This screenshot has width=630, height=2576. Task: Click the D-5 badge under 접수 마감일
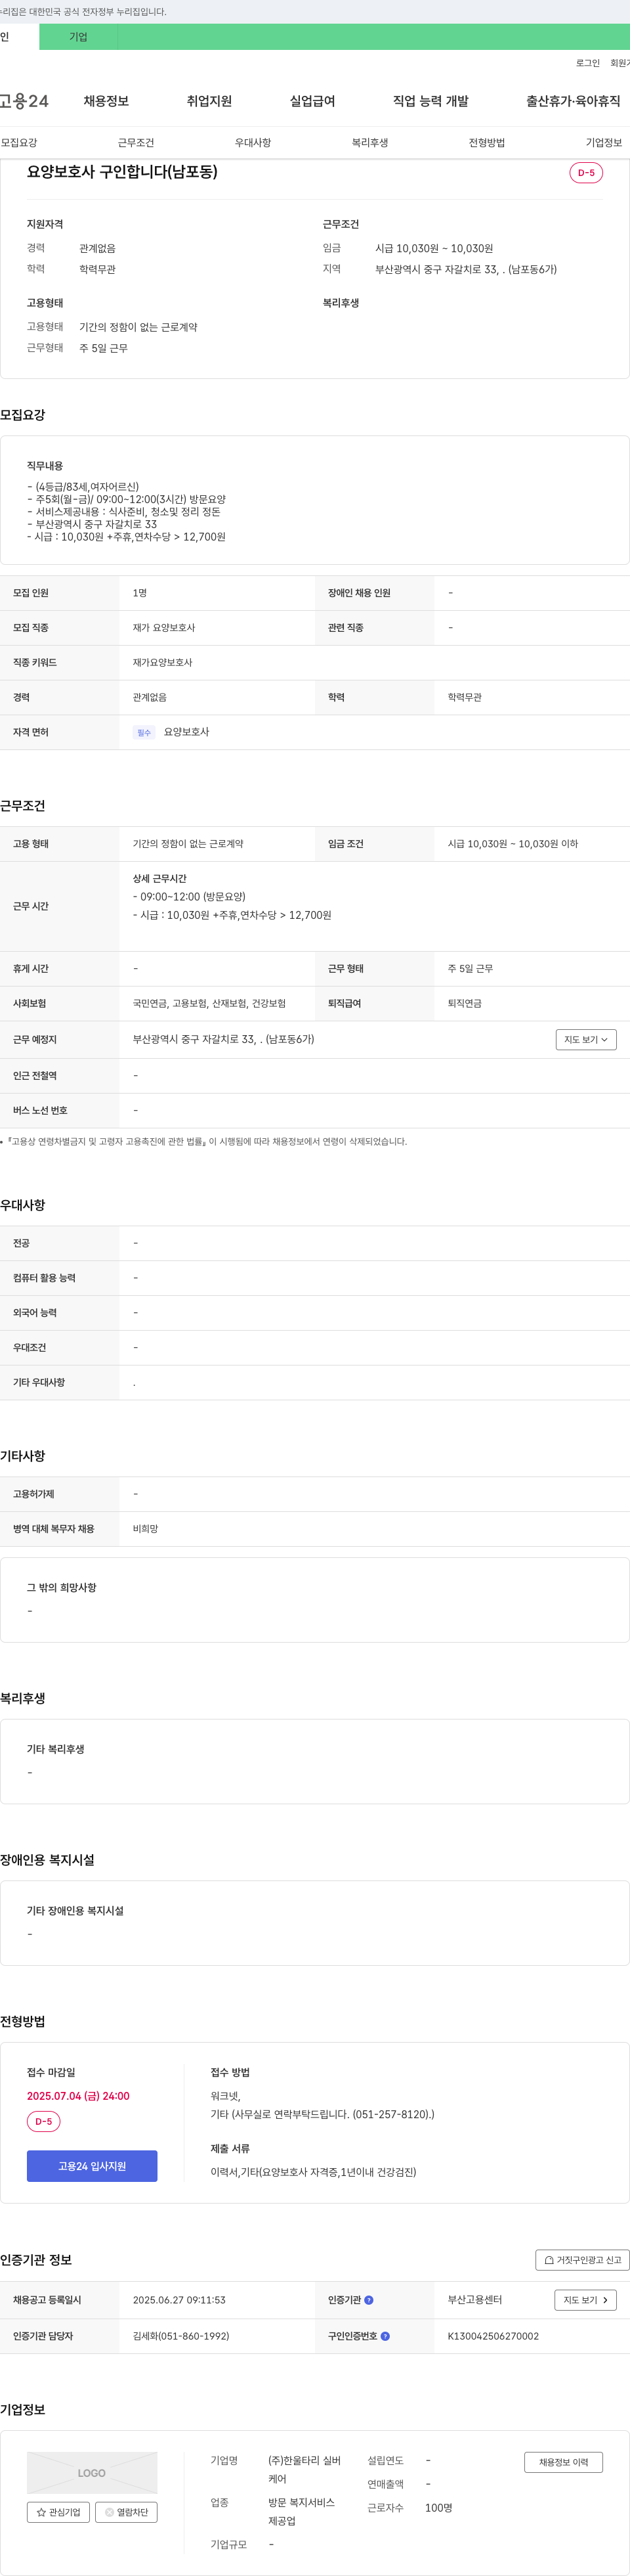click(44, 2121)
